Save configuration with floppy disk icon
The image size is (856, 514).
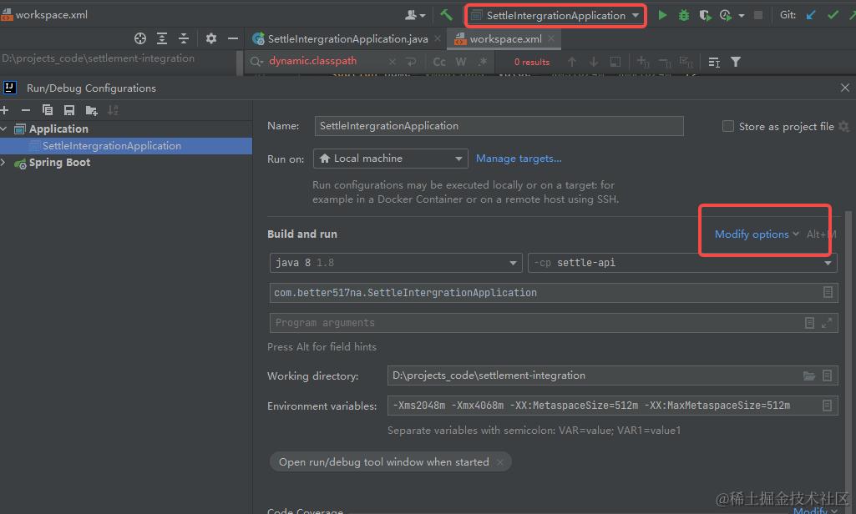point(68,110)
